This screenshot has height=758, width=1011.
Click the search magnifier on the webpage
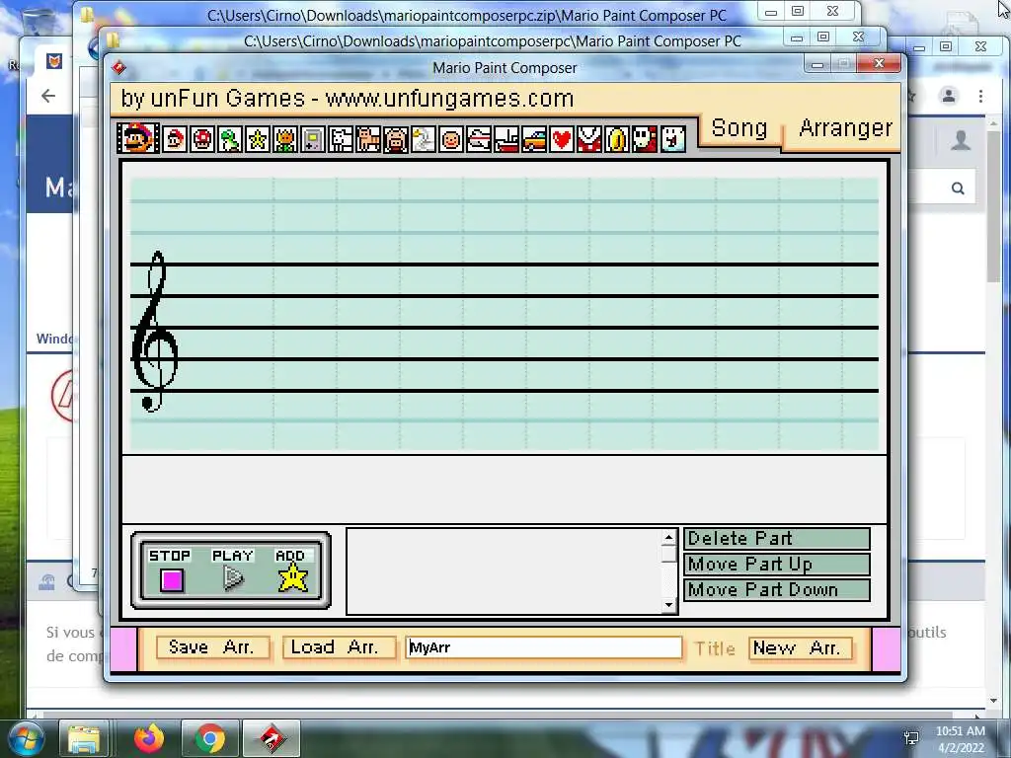coord(958,189)
